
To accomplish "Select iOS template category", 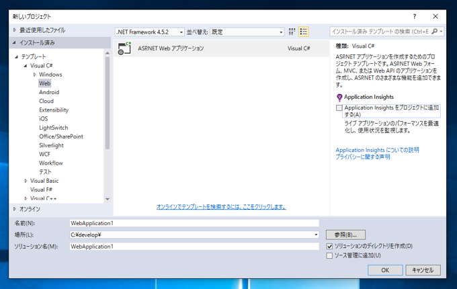I will tap(44, 119).
